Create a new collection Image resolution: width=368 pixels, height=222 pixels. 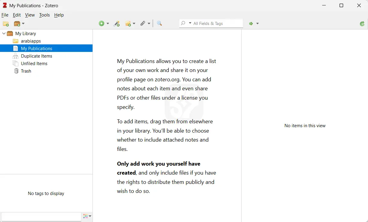[6, 24]
